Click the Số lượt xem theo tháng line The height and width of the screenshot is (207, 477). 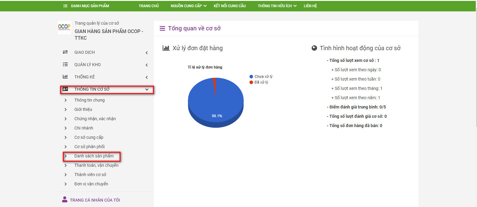pos(357,88)
